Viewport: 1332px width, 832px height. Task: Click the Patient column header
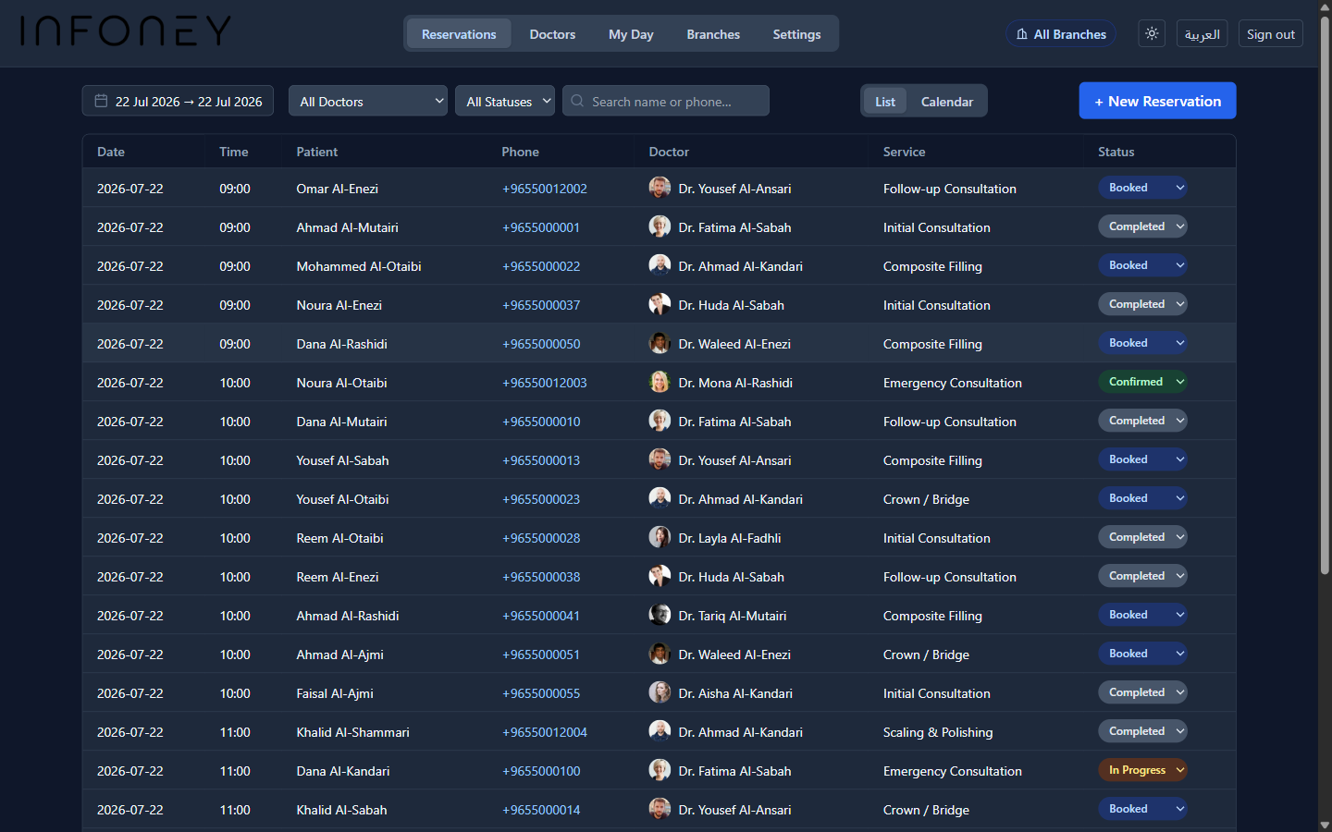point(317,152)
